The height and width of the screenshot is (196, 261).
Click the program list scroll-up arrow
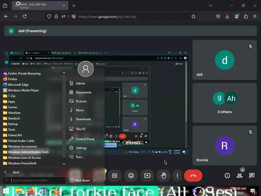click(x=64, y=73)
